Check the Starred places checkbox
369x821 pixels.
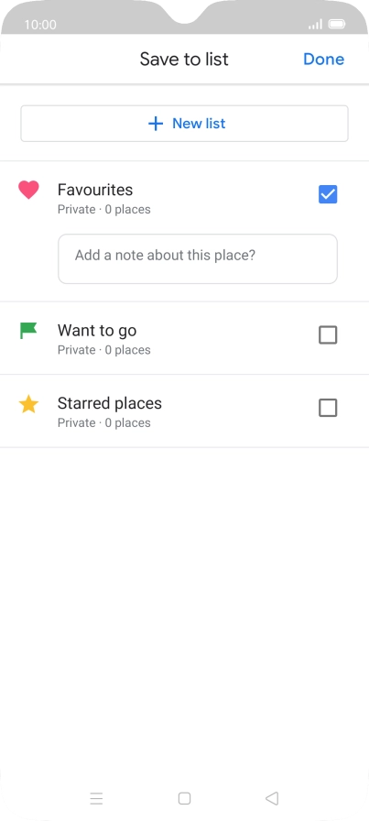click(328, 408)
